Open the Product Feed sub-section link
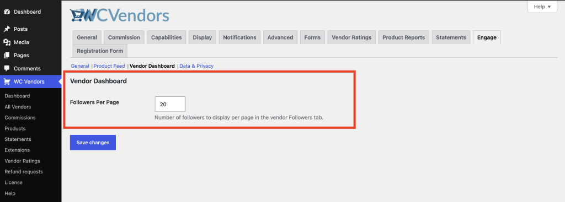This screenshot has width=565, height=202. pos(109,66)
